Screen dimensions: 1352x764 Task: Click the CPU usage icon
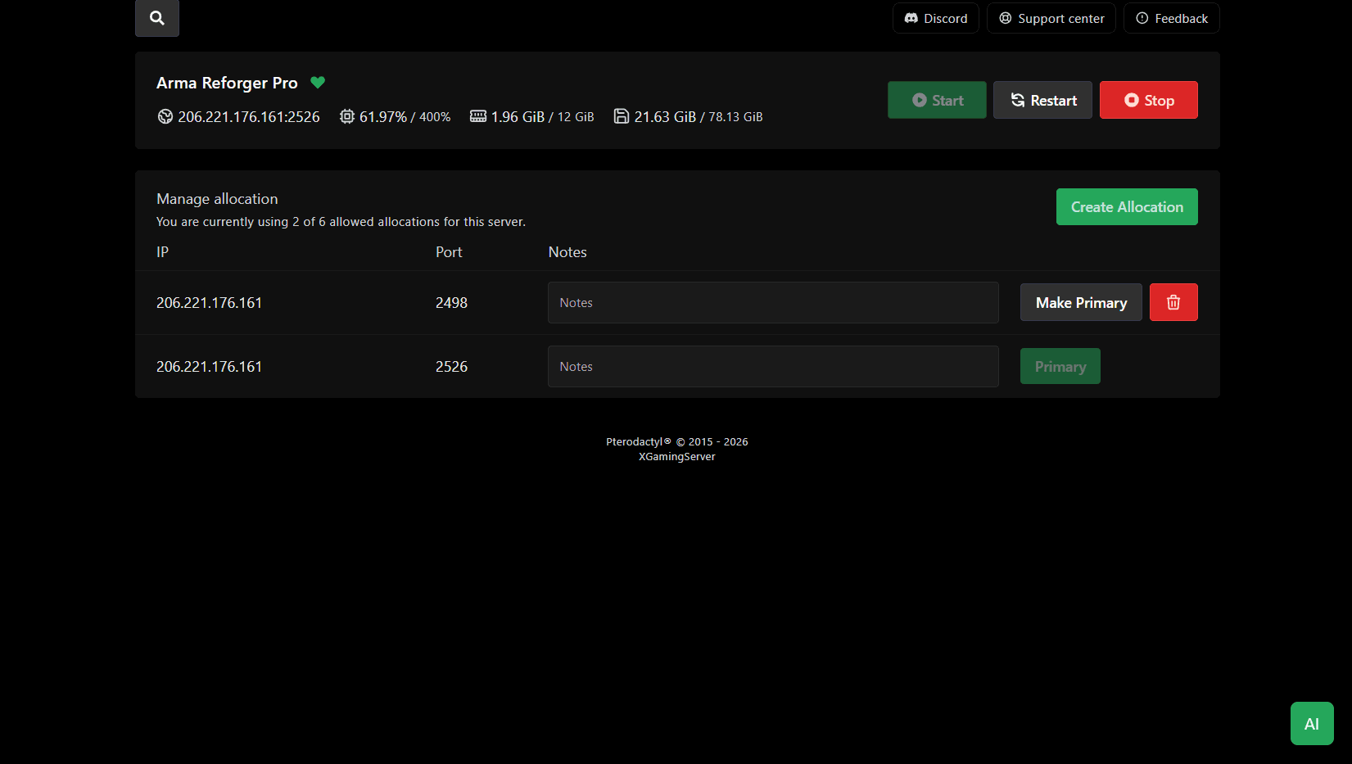pyautogui.click(x=347, y=116)
